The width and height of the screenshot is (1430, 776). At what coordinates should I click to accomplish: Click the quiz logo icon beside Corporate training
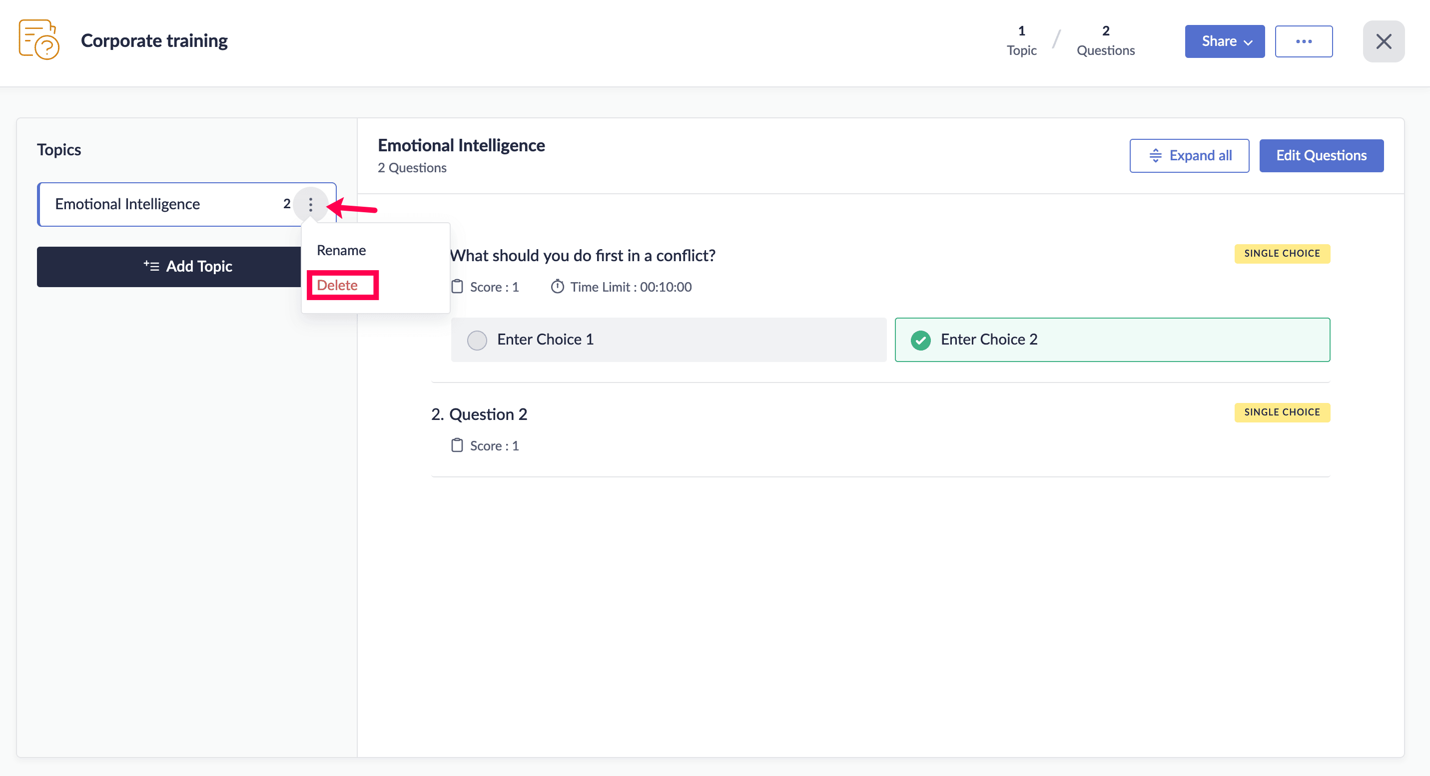pos(39,40)
